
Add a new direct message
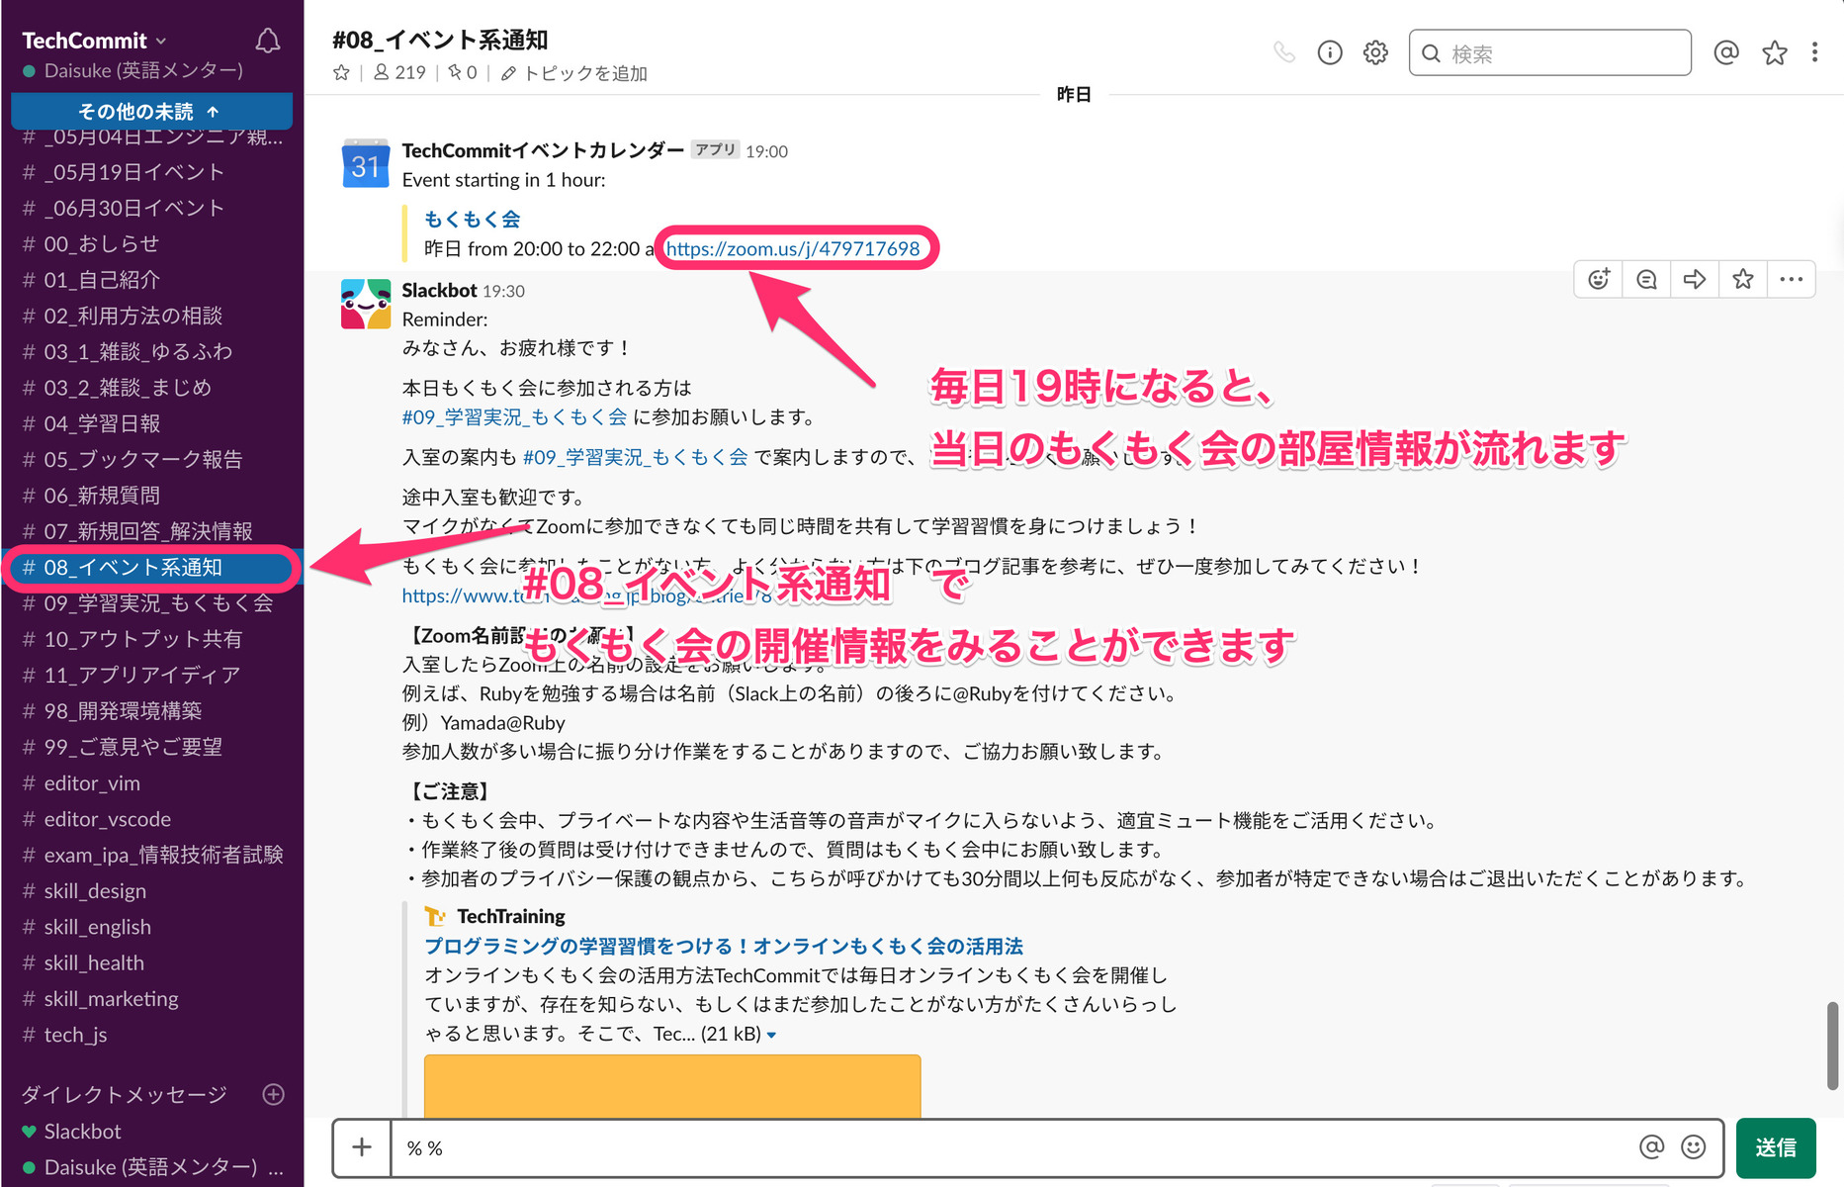click(x=274, y=1094)
